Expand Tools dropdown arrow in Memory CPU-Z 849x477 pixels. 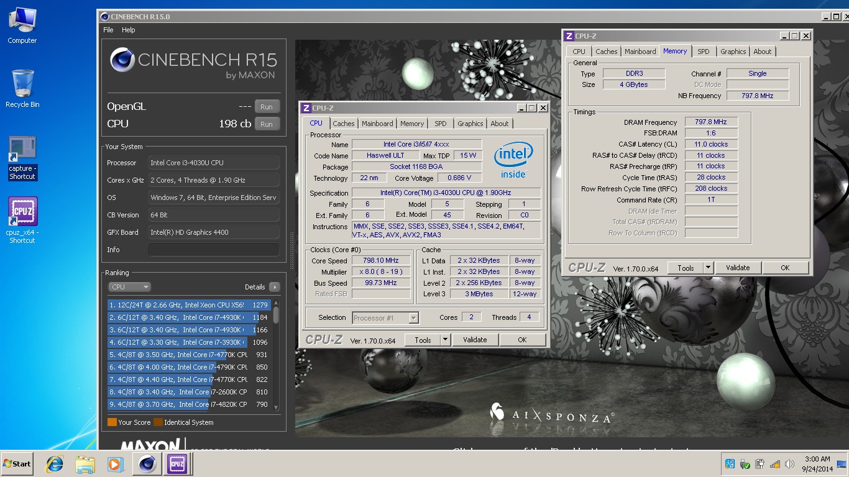708,268
